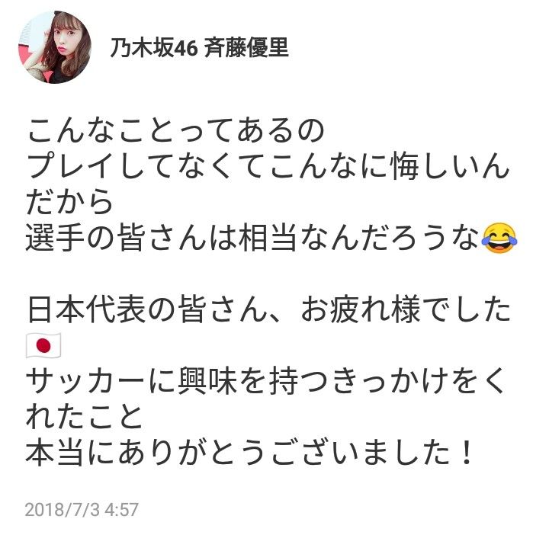Click the phrase お疲れ様でした

405,309
